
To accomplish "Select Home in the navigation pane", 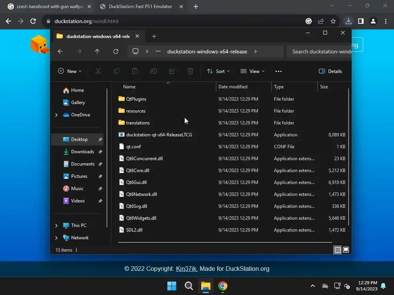I will point(77,90).
